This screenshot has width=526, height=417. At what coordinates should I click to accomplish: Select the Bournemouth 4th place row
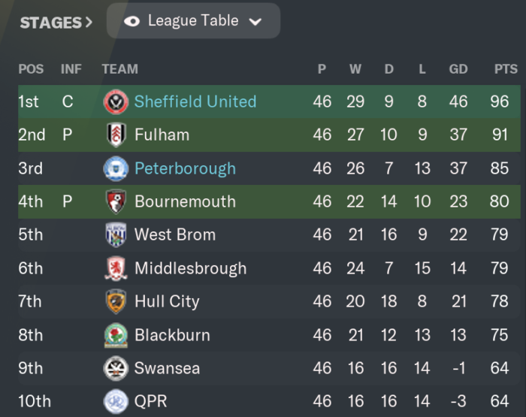(269, 201)
